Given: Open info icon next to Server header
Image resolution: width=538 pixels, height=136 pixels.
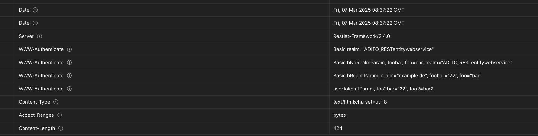Looking at the screenshot, I should [40, 36].
